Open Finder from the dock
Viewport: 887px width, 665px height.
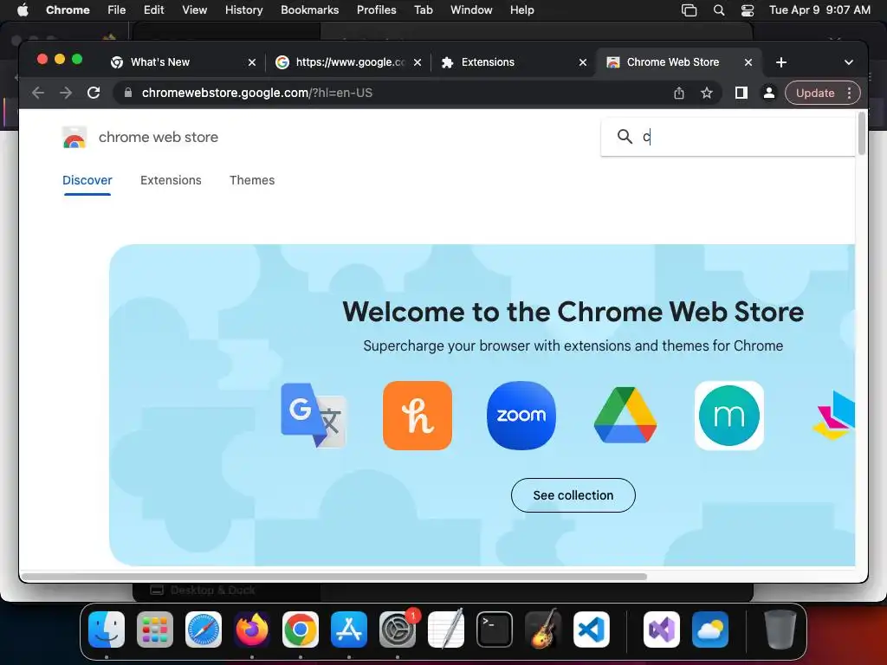click(107, 629)
